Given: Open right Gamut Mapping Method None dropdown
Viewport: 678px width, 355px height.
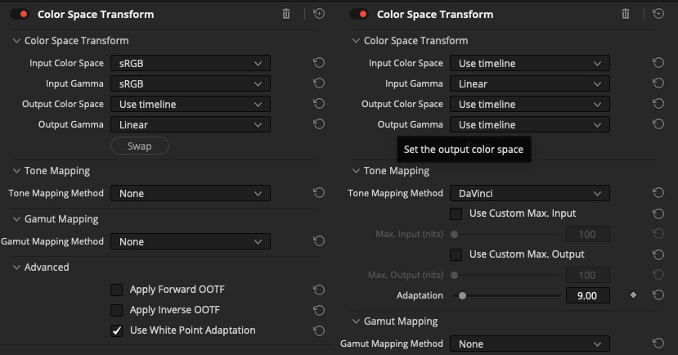Looking at the screenshot, I should click(x=530, y=344).
